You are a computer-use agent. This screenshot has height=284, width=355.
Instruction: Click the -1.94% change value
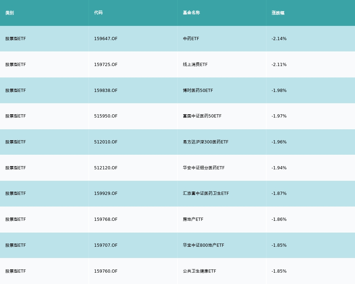point(279,168)
